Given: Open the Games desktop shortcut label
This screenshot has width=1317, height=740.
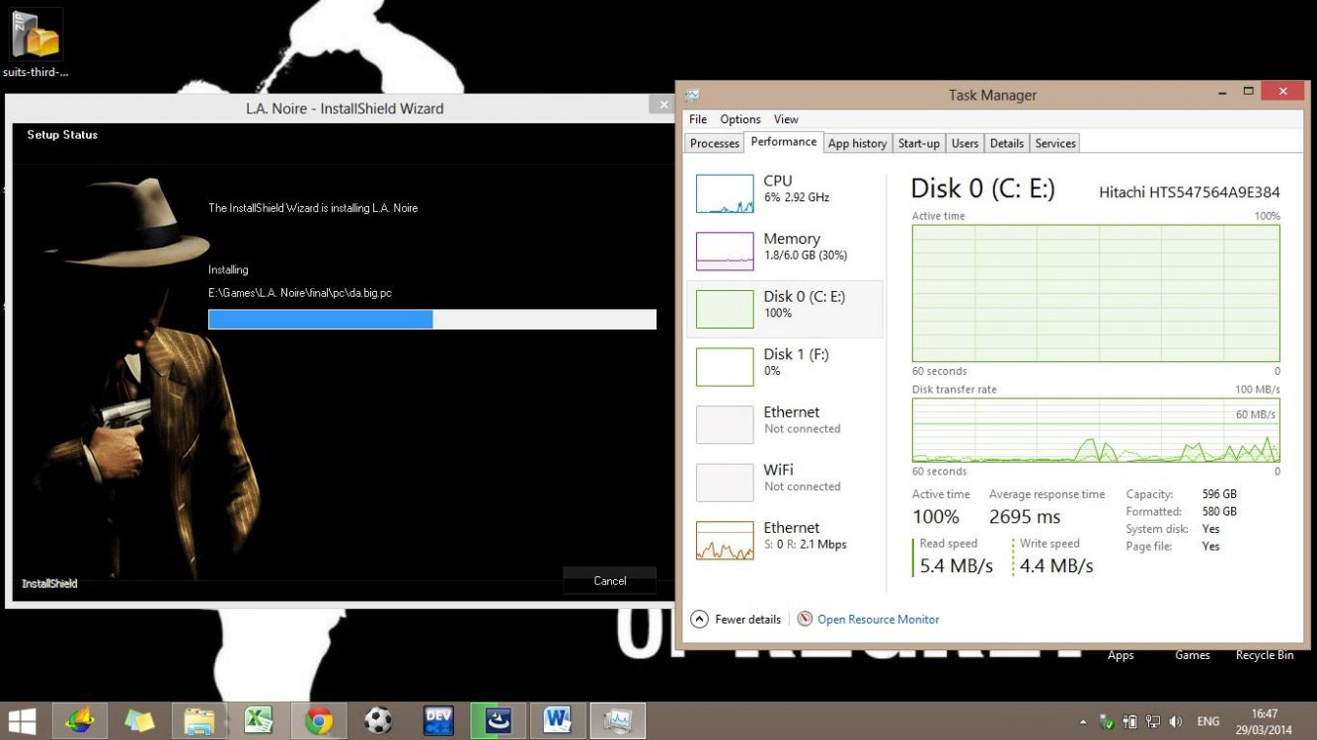Looking at the screenshot, I should [x=1193, y=655].
